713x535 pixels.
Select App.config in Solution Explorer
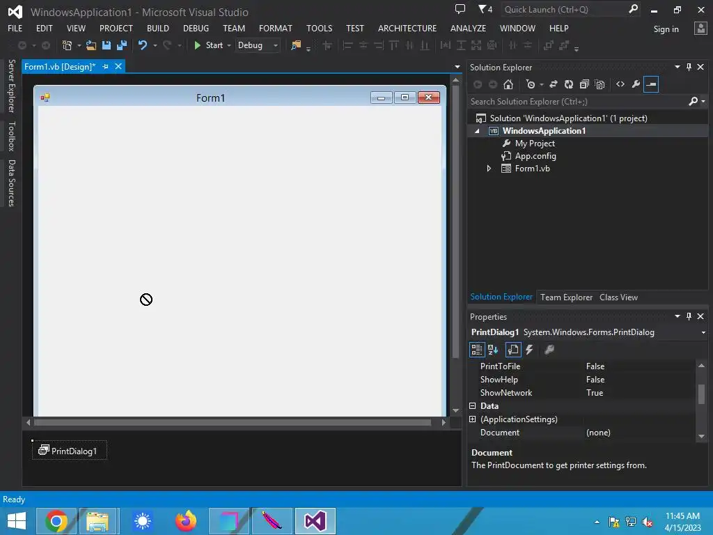[x=535, y=156]
